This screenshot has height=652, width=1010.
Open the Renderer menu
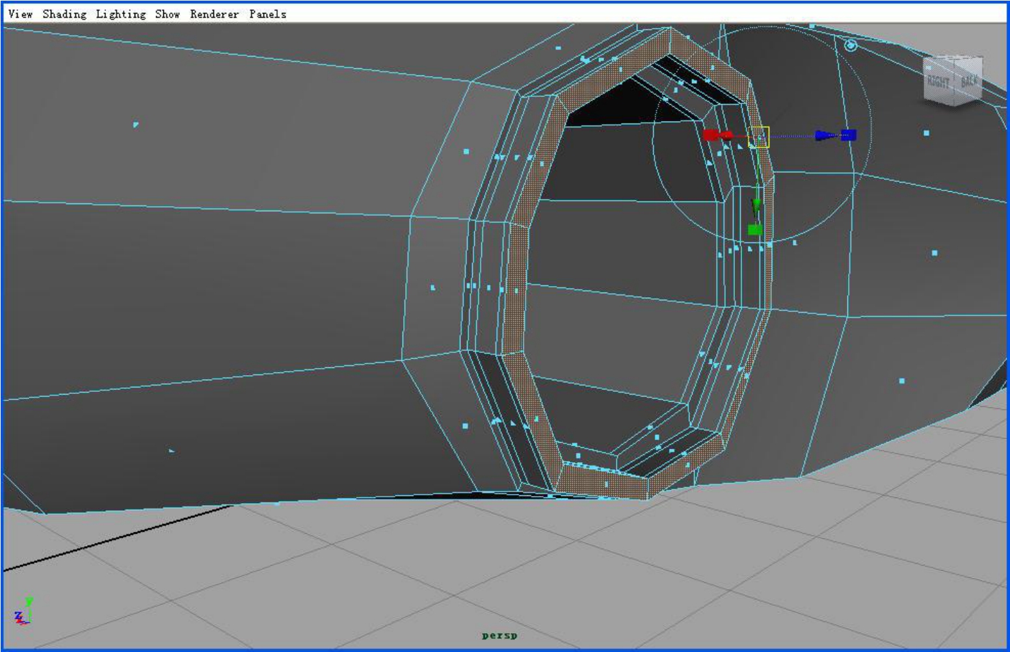coord(214,14)
